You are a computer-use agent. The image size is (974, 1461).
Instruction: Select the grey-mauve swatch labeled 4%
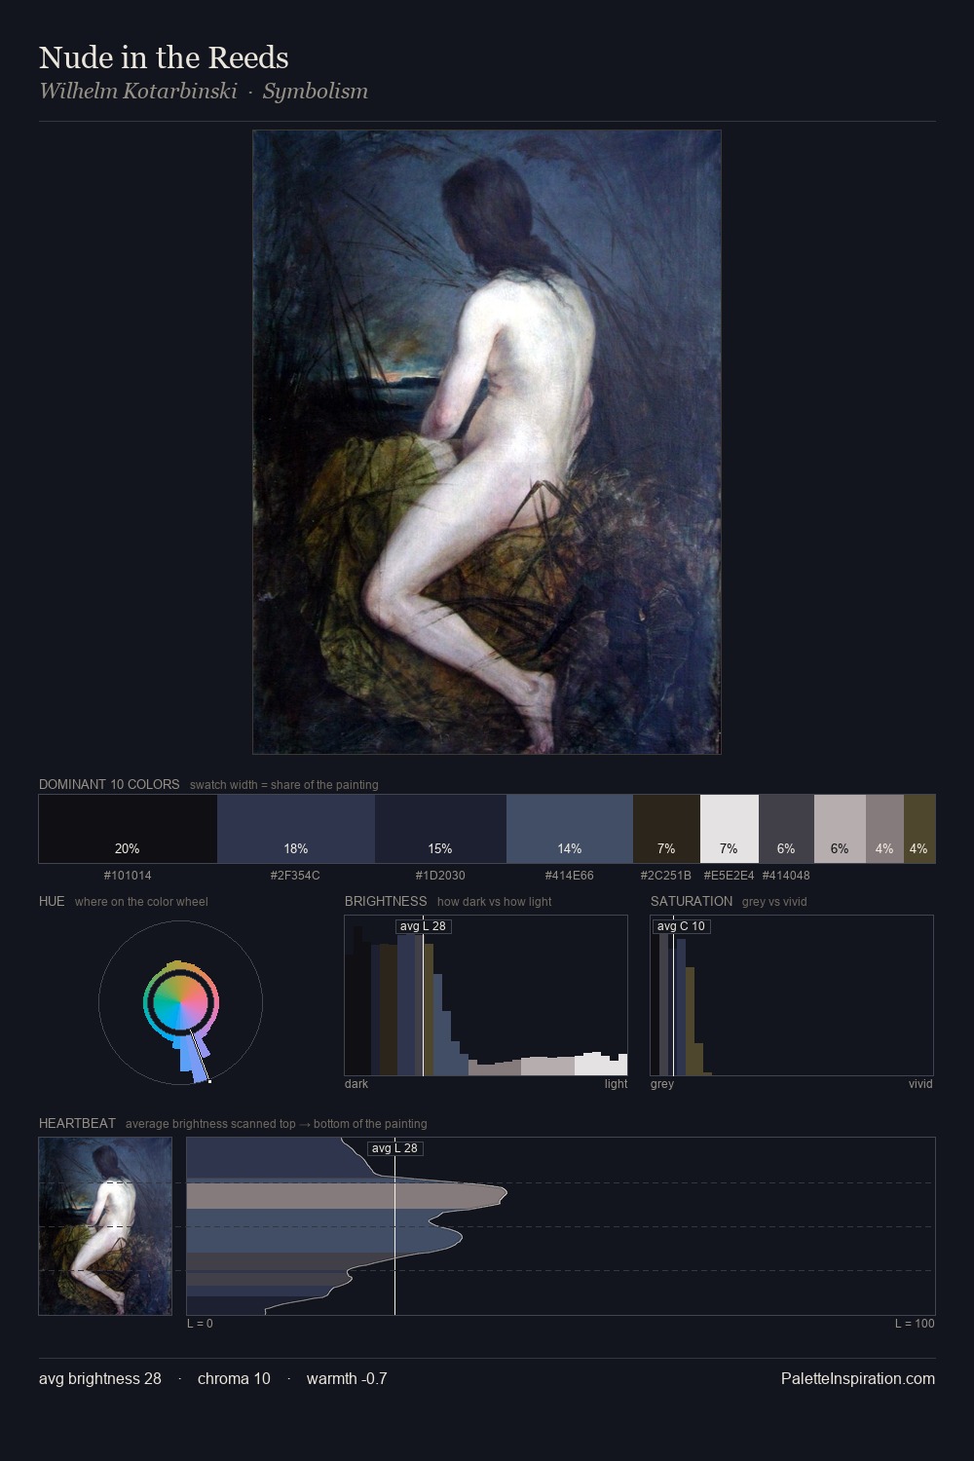click(884, 829)
